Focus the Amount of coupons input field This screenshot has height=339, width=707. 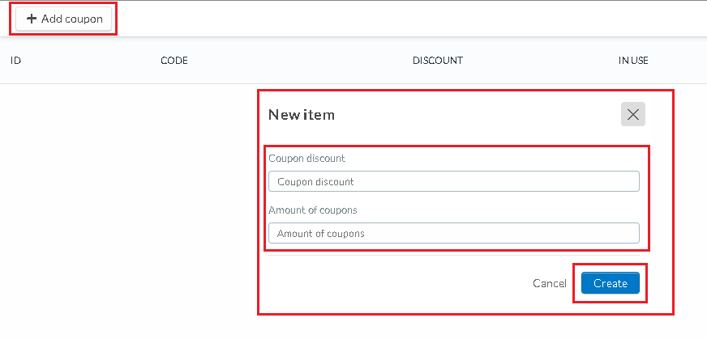coord(453,233)
